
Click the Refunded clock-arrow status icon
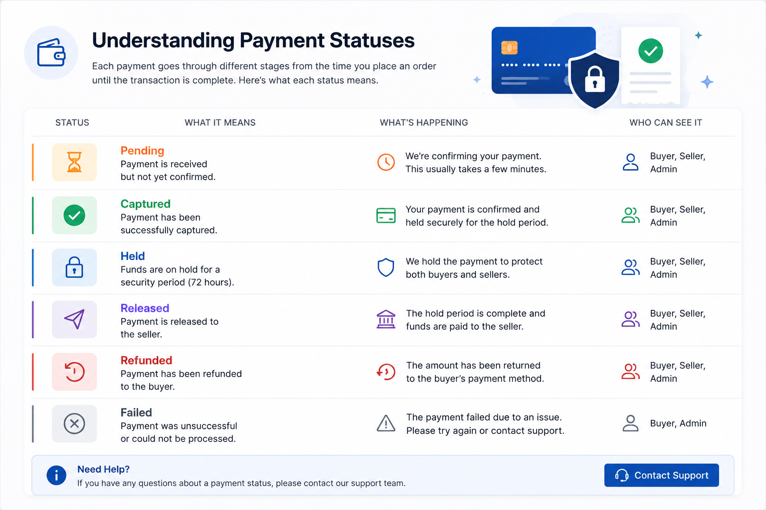click(74, 372)
